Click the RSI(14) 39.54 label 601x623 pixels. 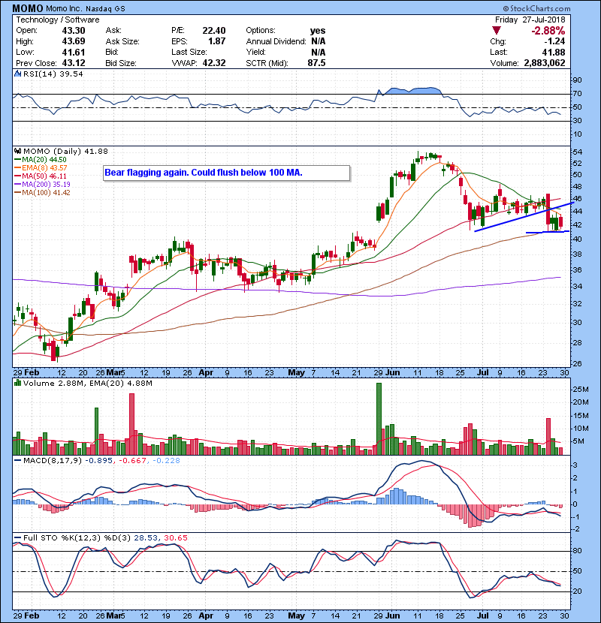coord(53,74)
